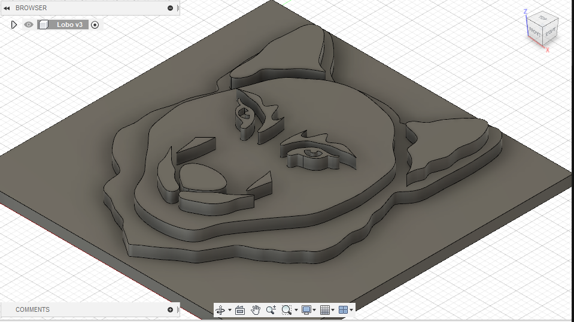Open the Viewports layout icon
The image size is (574, 322).
click(343, 310)
